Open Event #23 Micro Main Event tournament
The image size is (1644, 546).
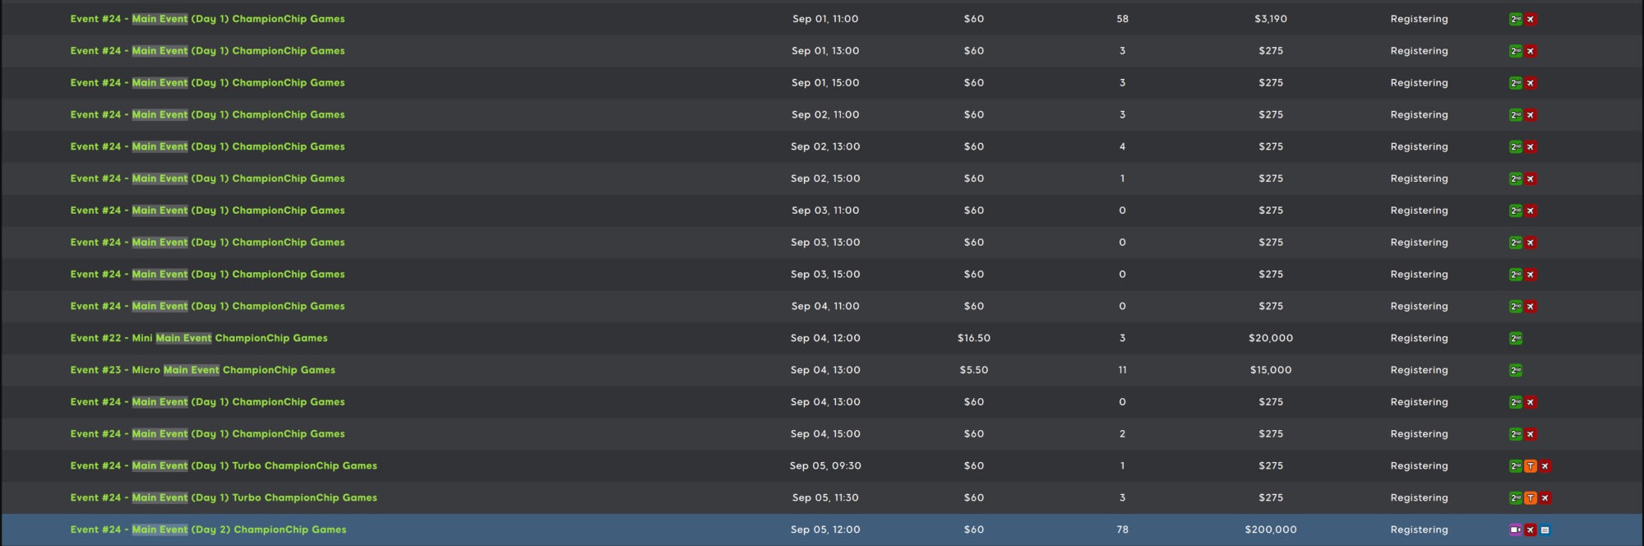[203, 370]
